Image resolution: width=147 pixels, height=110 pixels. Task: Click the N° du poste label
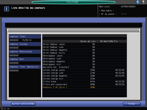(x=108, y=14)
